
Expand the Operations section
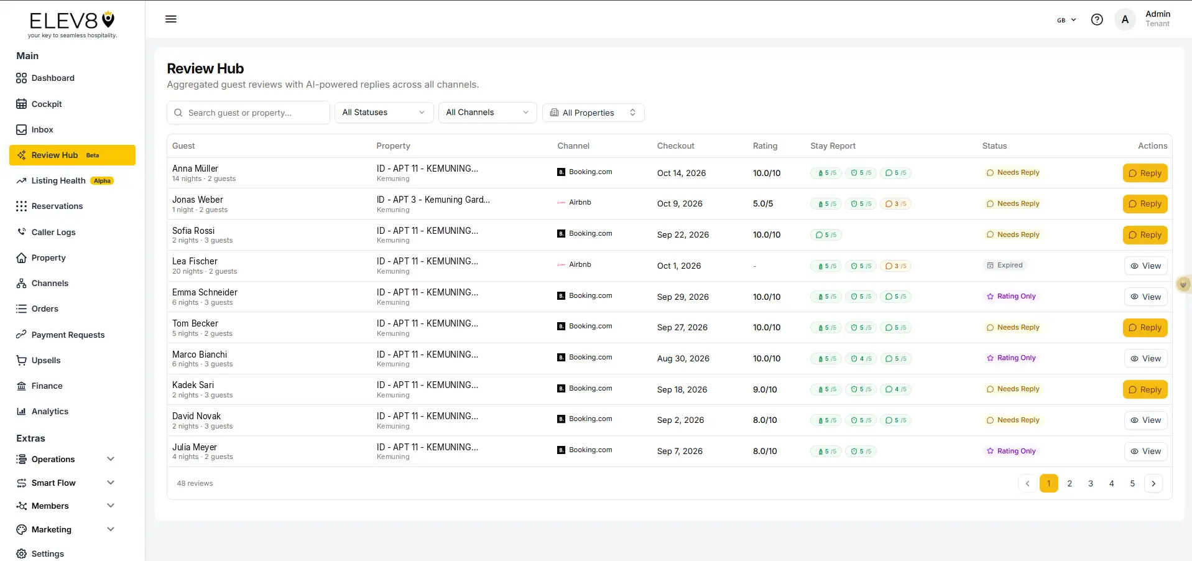click(66, 459)
